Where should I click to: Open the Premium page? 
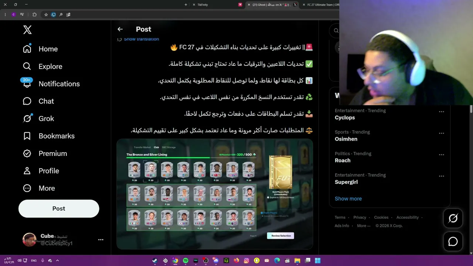[45, 153]
